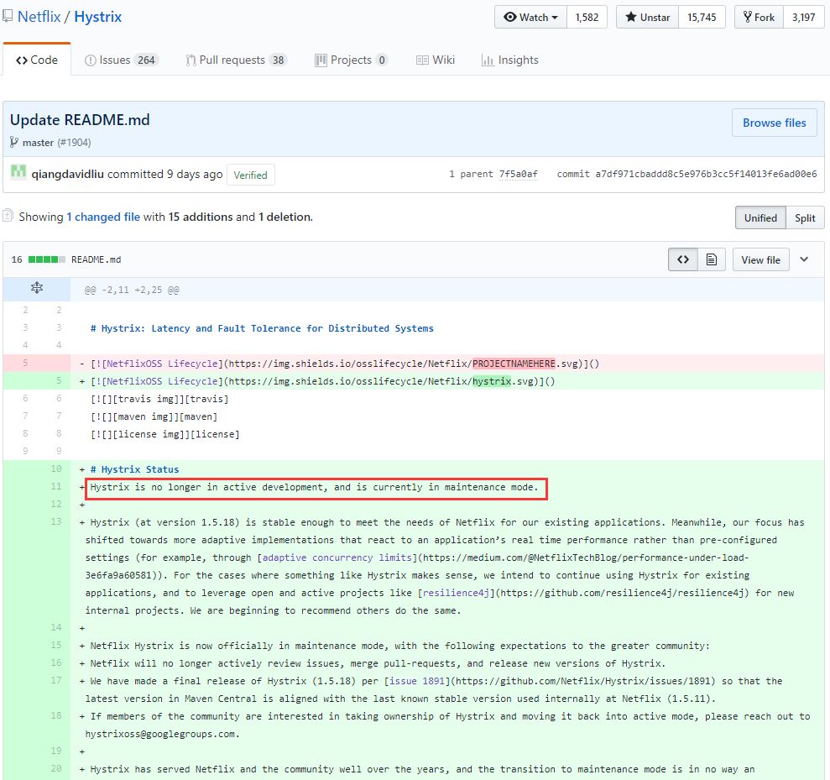Open the Projects tab
This screenshot has height=780, width=830.
(x=352, y=60)
